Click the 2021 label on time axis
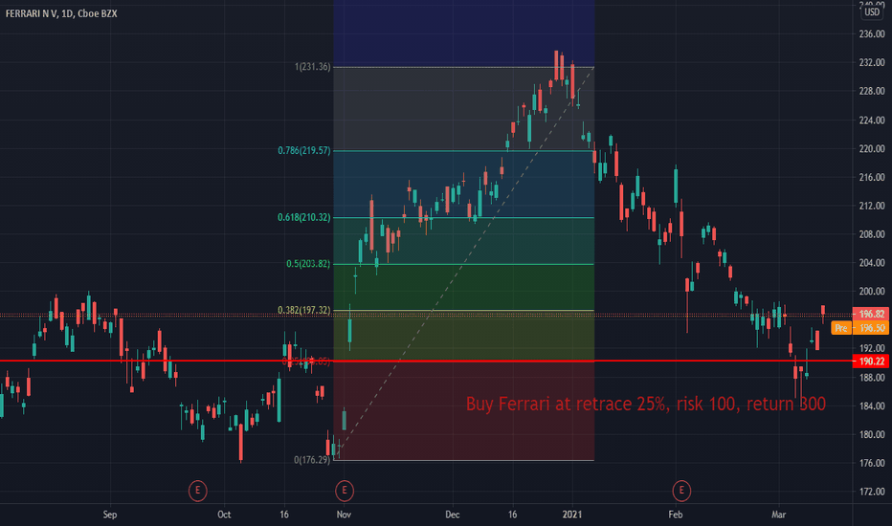892x526 pixels. click(x=572, y=515)
